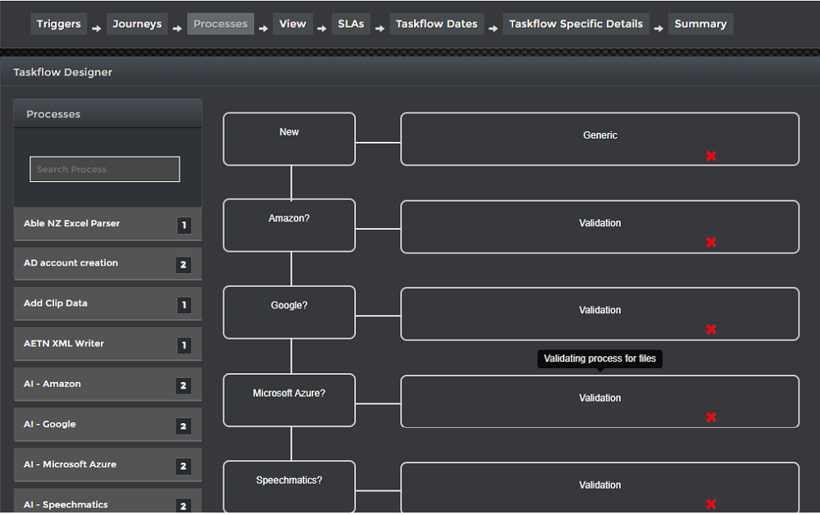This screenshot has width=820, height=515.
Task: Click the Google? decision node
Action: click(x=289, y=312)
